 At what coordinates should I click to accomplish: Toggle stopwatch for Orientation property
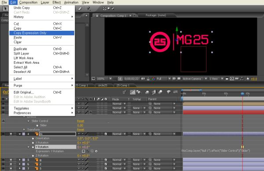[33, 138]
